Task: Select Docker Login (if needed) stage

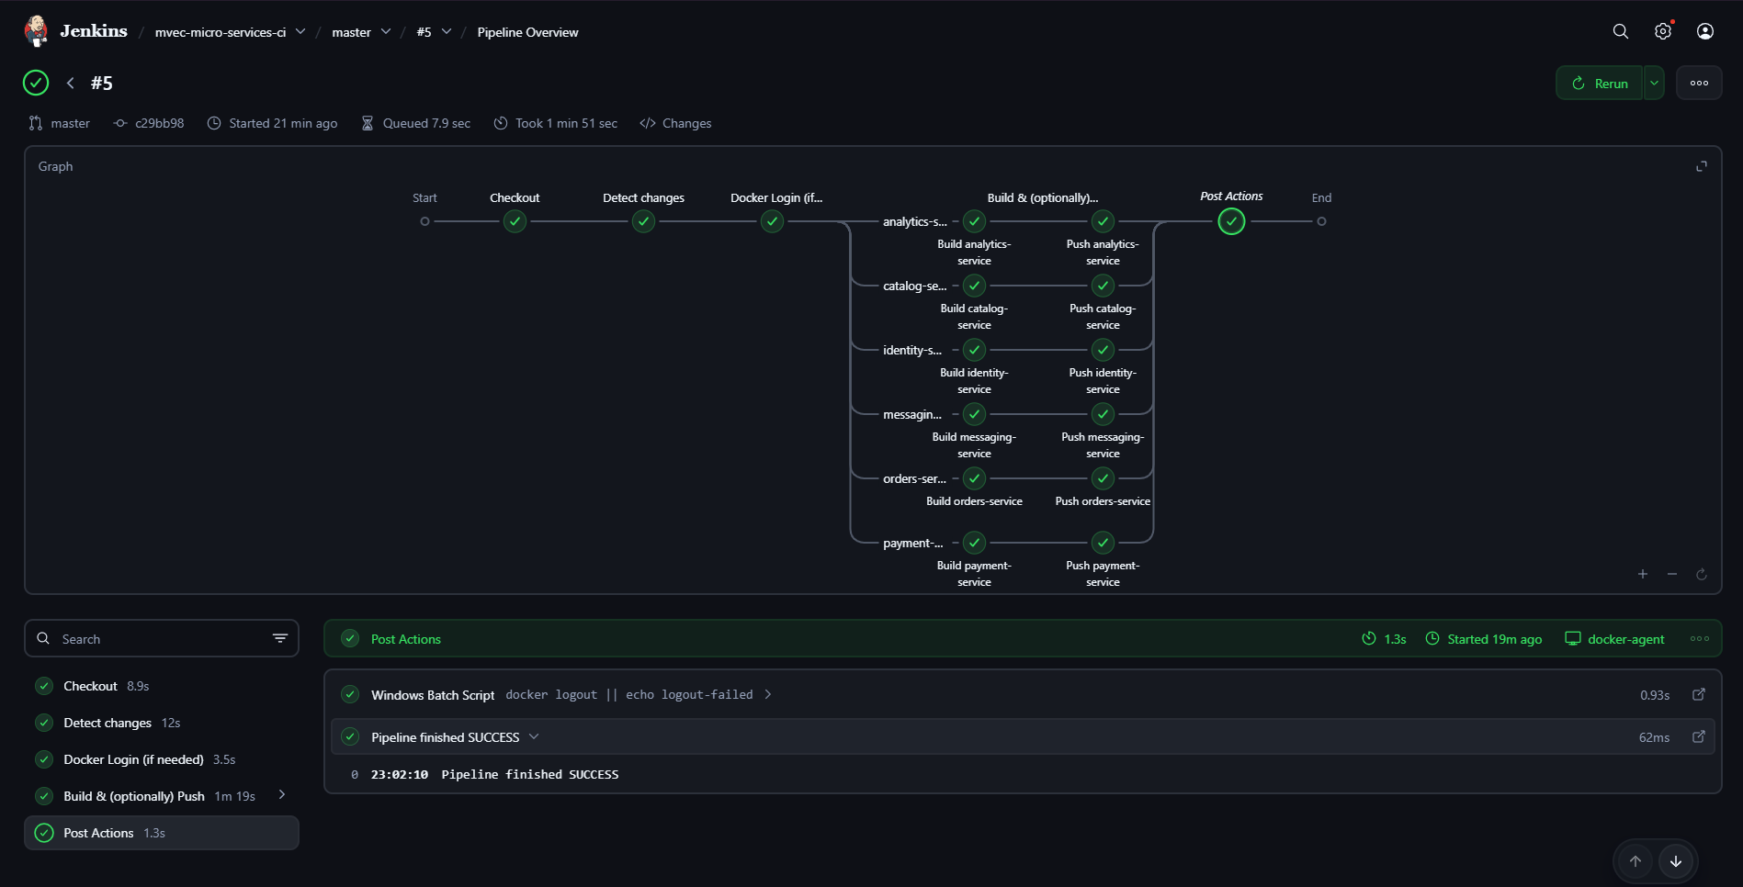Action: click(x=162, y=759)
